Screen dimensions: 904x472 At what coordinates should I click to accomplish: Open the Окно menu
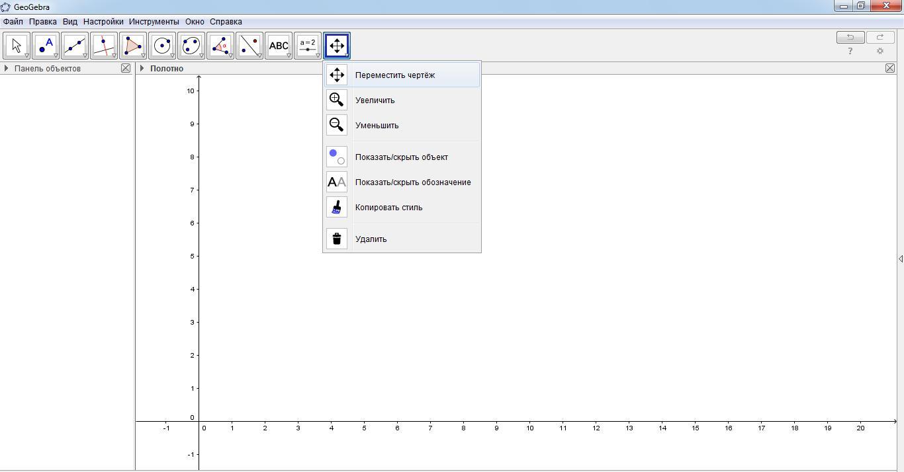pos(195,22)
